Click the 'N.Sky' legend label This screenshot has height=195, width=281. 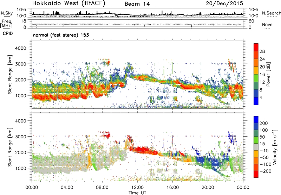tap(7, 13)
